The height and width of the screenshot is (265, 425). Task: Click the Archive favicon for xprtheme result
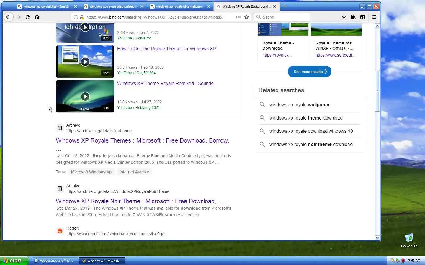pos(60,128)
